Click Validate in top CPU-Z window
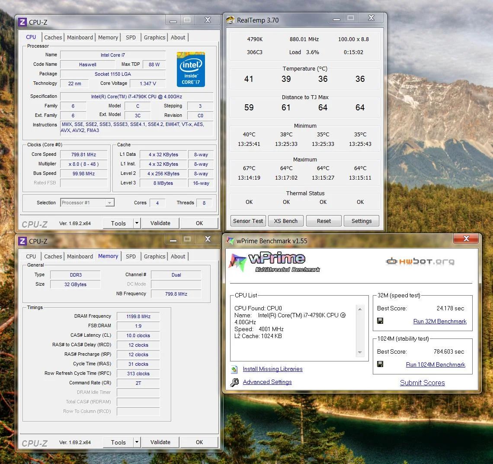The image size is (493, 464). point(160,223)
